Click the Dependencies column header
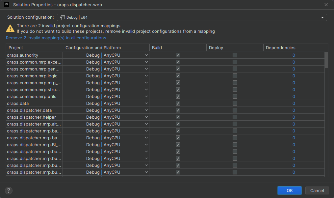Viewport: 334px width, 198px height. [x=280, y=48]
